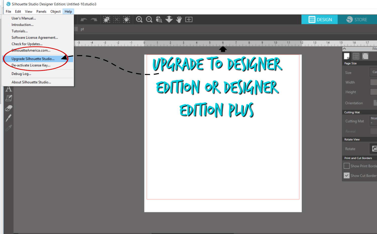Open the Page Setup tab icon
The width and height of the screenshot is (377, 234).
[x=347, y=56]
